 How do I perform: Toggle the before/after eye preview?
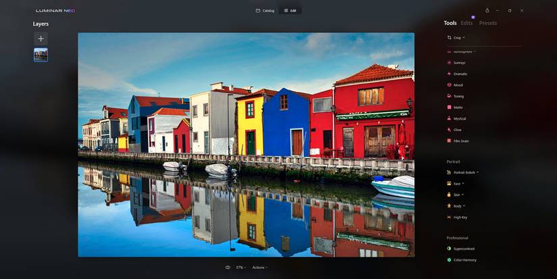(228, 268)
